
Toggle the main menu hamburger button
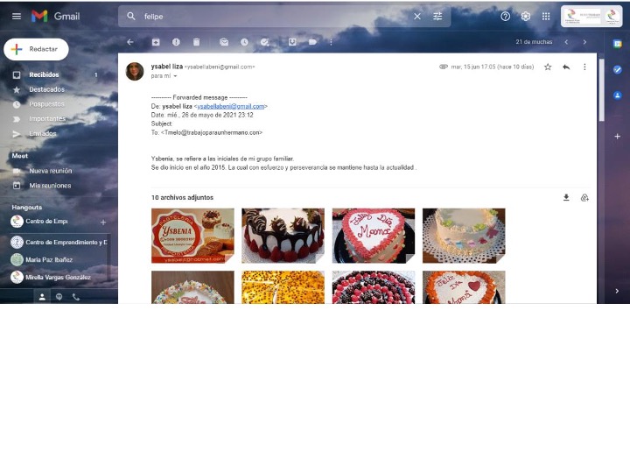(16, 16)
